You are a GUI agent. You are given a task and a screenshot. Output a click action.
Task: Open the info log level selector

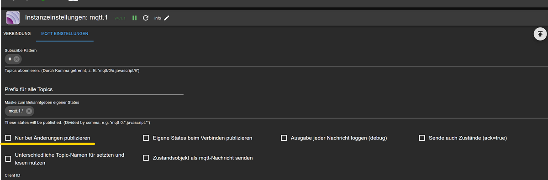tap(158, 18)
